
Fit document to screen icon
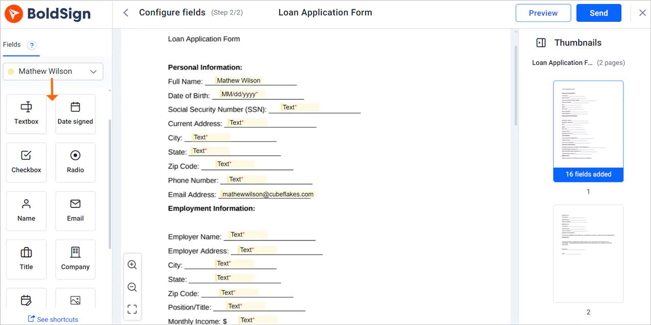(132, 309)
